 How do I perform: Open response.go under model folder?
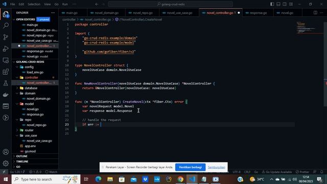(x=35, y=114)
